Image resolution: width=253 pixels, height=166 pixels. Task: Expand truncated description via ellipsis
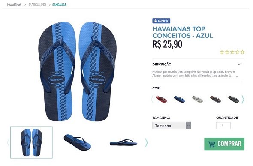(x=237, y=76)
